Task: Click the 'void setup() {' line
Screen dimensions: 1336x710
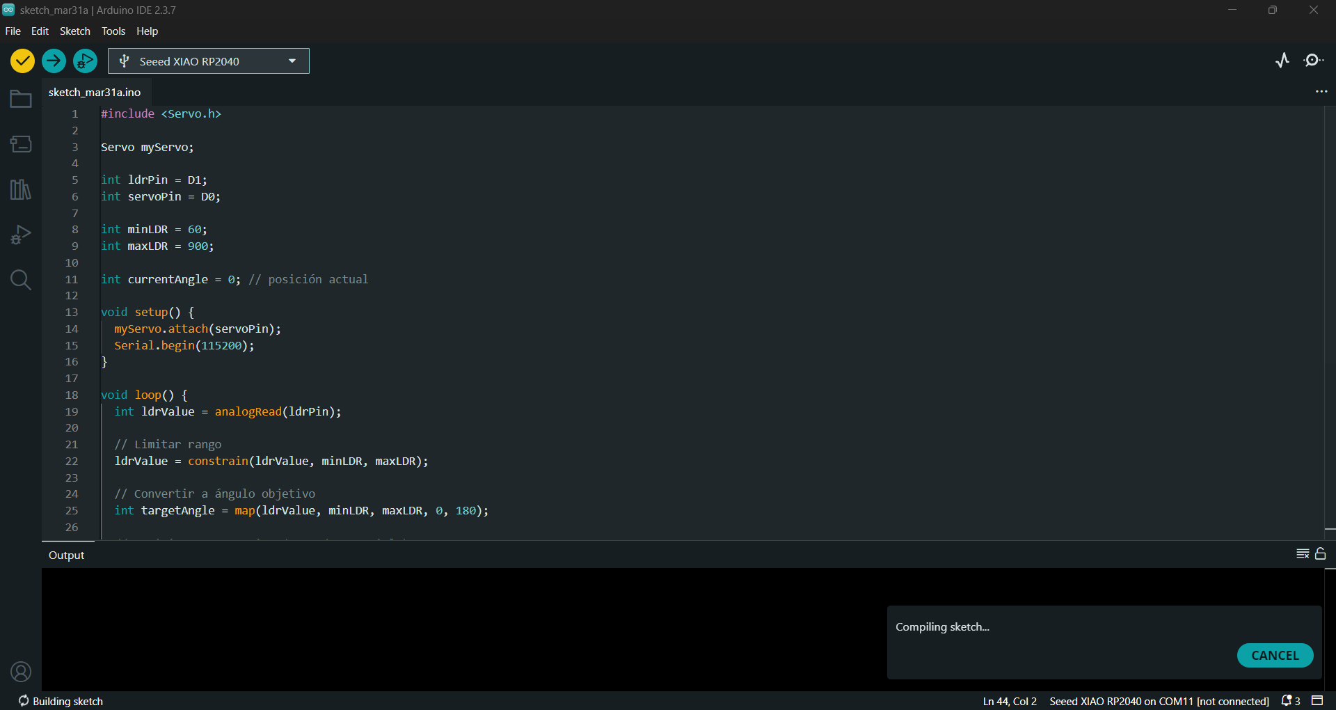Action: click(148, 312)
